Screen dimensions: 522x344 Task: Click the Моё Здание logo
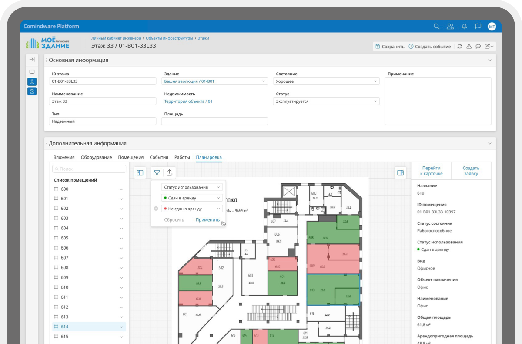pyautogui.click(x=48, y=43)
